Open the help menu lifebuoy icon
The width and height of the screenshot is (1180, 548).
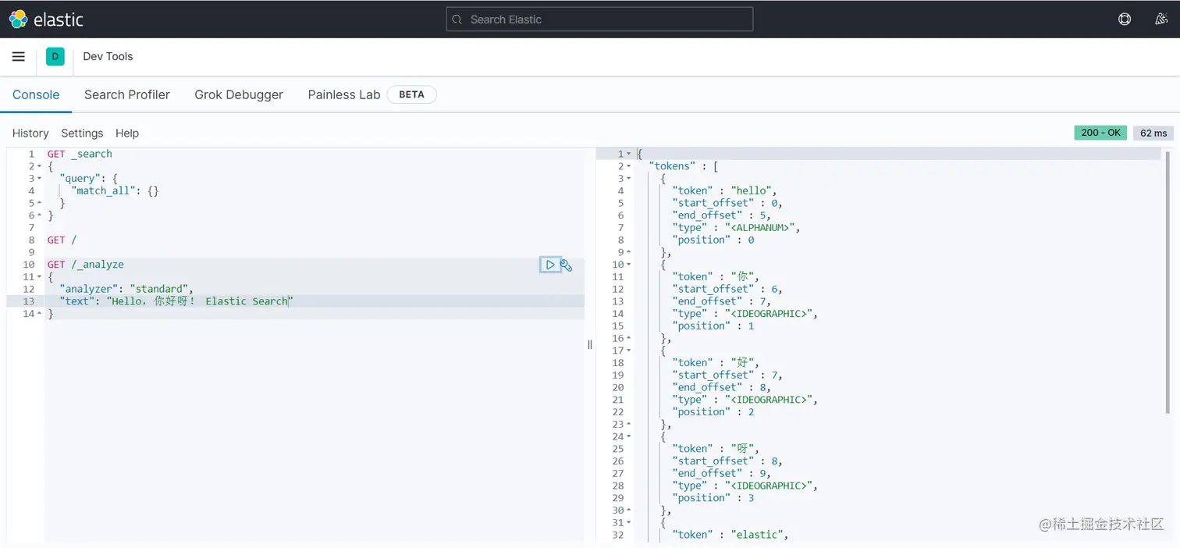click(1125, 20)
